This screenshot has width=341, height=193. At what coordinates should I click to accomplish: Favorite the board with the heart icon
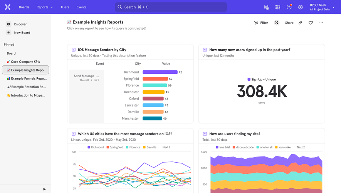pyautogui.click(x=311, y=23)
